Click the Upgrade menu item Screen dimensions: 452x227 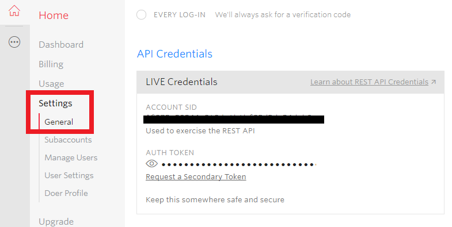[x=56, y=222]
